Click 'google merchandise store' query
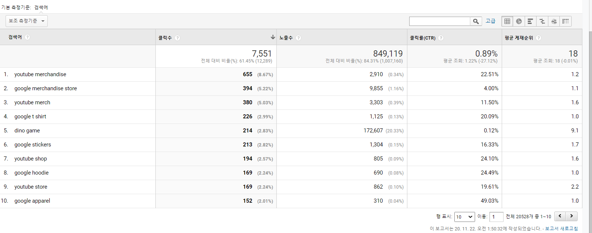 click(46, 88)
